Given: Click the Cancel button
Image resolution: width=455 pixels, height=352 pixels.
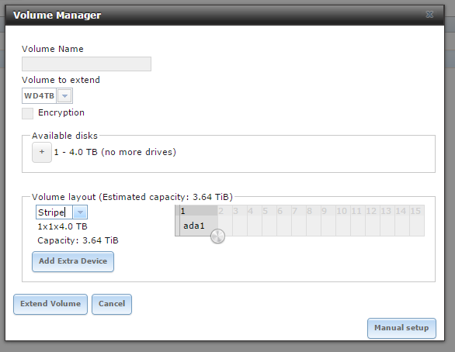Looking at the screenshot, I should 112,304.
